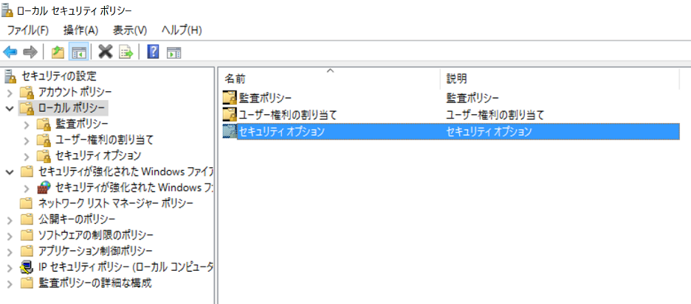The height and width of the screenshot is (304, 691).
Task: Open the 表示(V) menu
Action: click(130, 30)
